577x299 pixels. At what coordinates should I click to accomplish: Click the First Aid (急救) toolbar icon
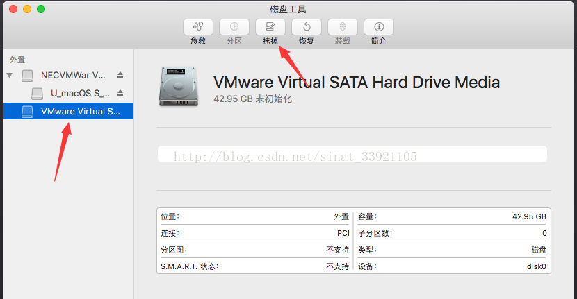(198, 27)
